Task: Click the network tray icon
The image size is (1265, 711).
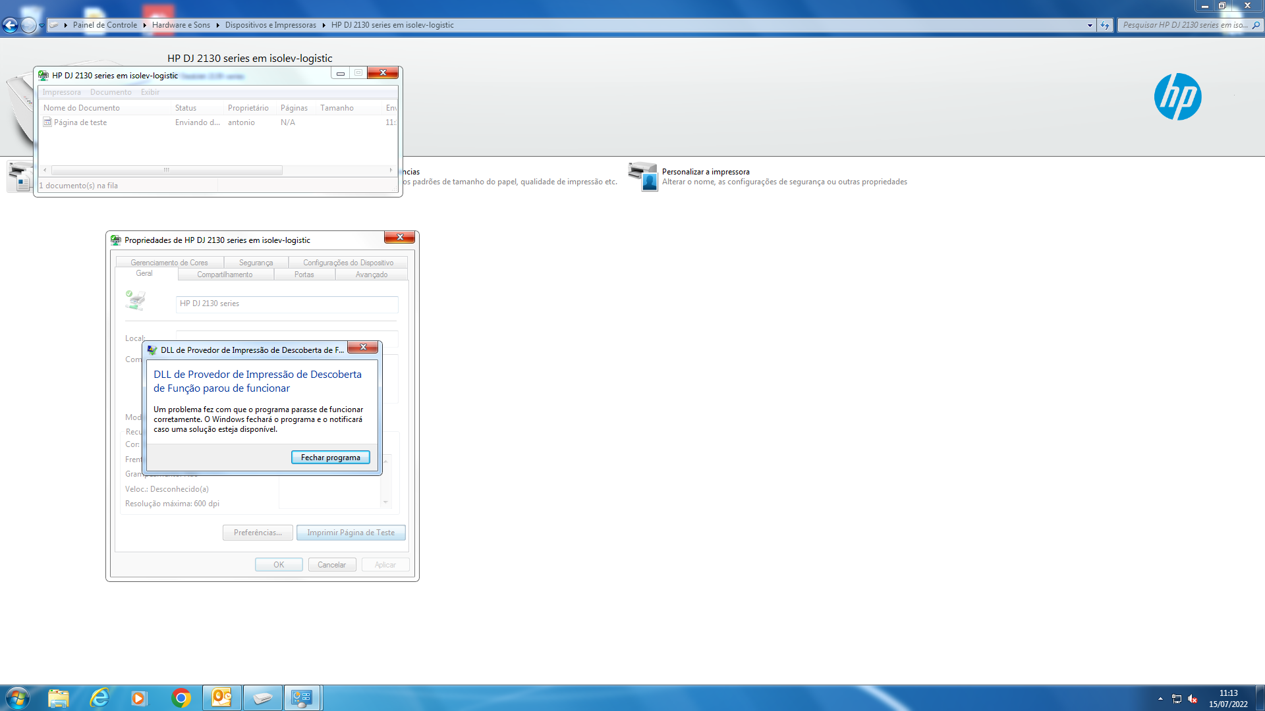Action: pyautogui.click(x=1176, y=698)
